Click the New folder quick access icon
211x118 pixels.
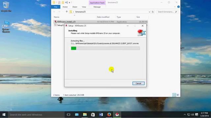pyautogui.click(x=63, y=2)
